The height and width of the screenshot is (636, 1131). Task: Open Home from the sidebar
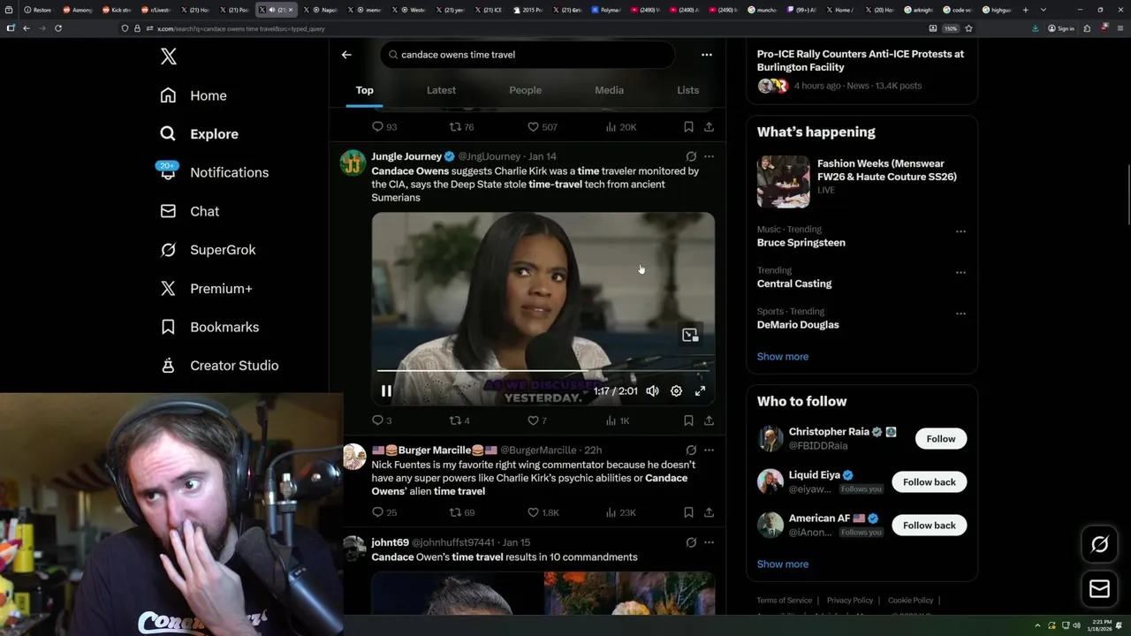click(194, 95)
